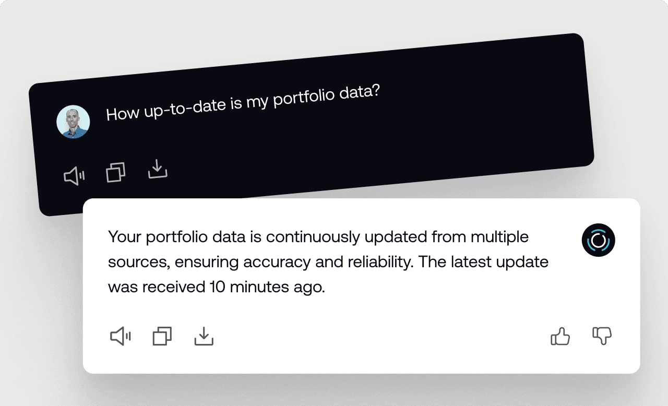Open the user profile avatar photo
668x406 pixels.
(x=73, y=122)
